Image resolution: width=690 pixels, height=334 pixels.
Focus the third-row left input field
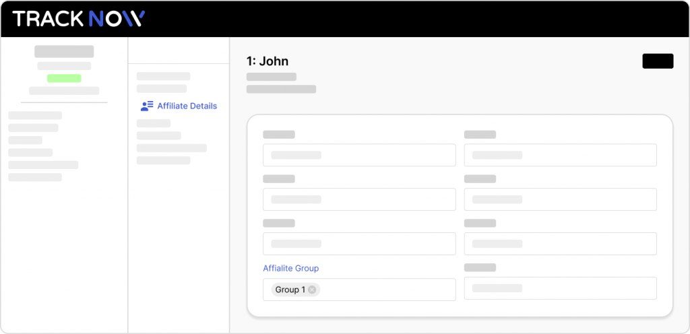click(359, 244)
